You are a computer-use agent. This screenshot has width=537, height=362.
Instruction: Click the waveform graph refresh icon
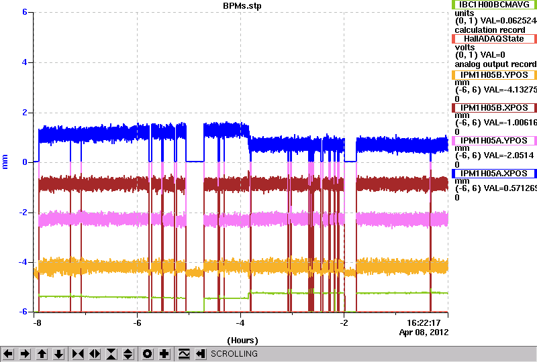pos(184,354)
